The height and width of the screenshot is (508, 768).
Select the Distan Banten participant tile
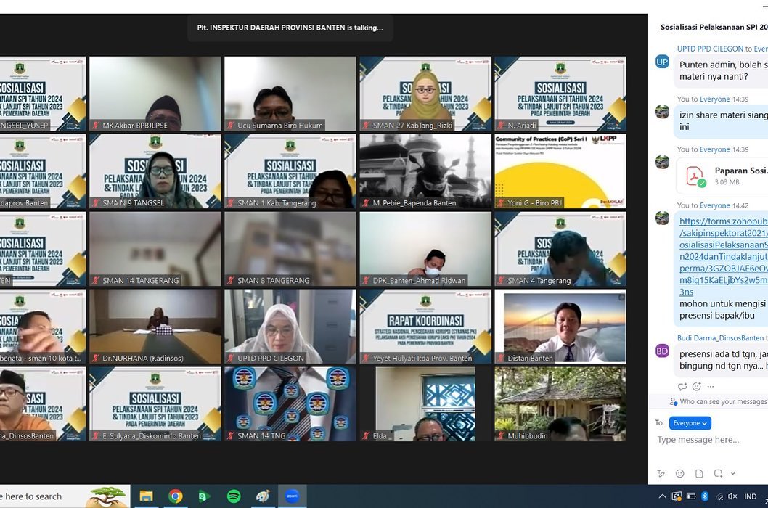[x=560, y=327]
